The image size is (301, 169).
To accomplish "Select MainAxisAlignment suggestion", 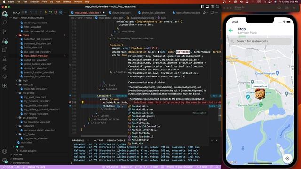I will (168, 116).
